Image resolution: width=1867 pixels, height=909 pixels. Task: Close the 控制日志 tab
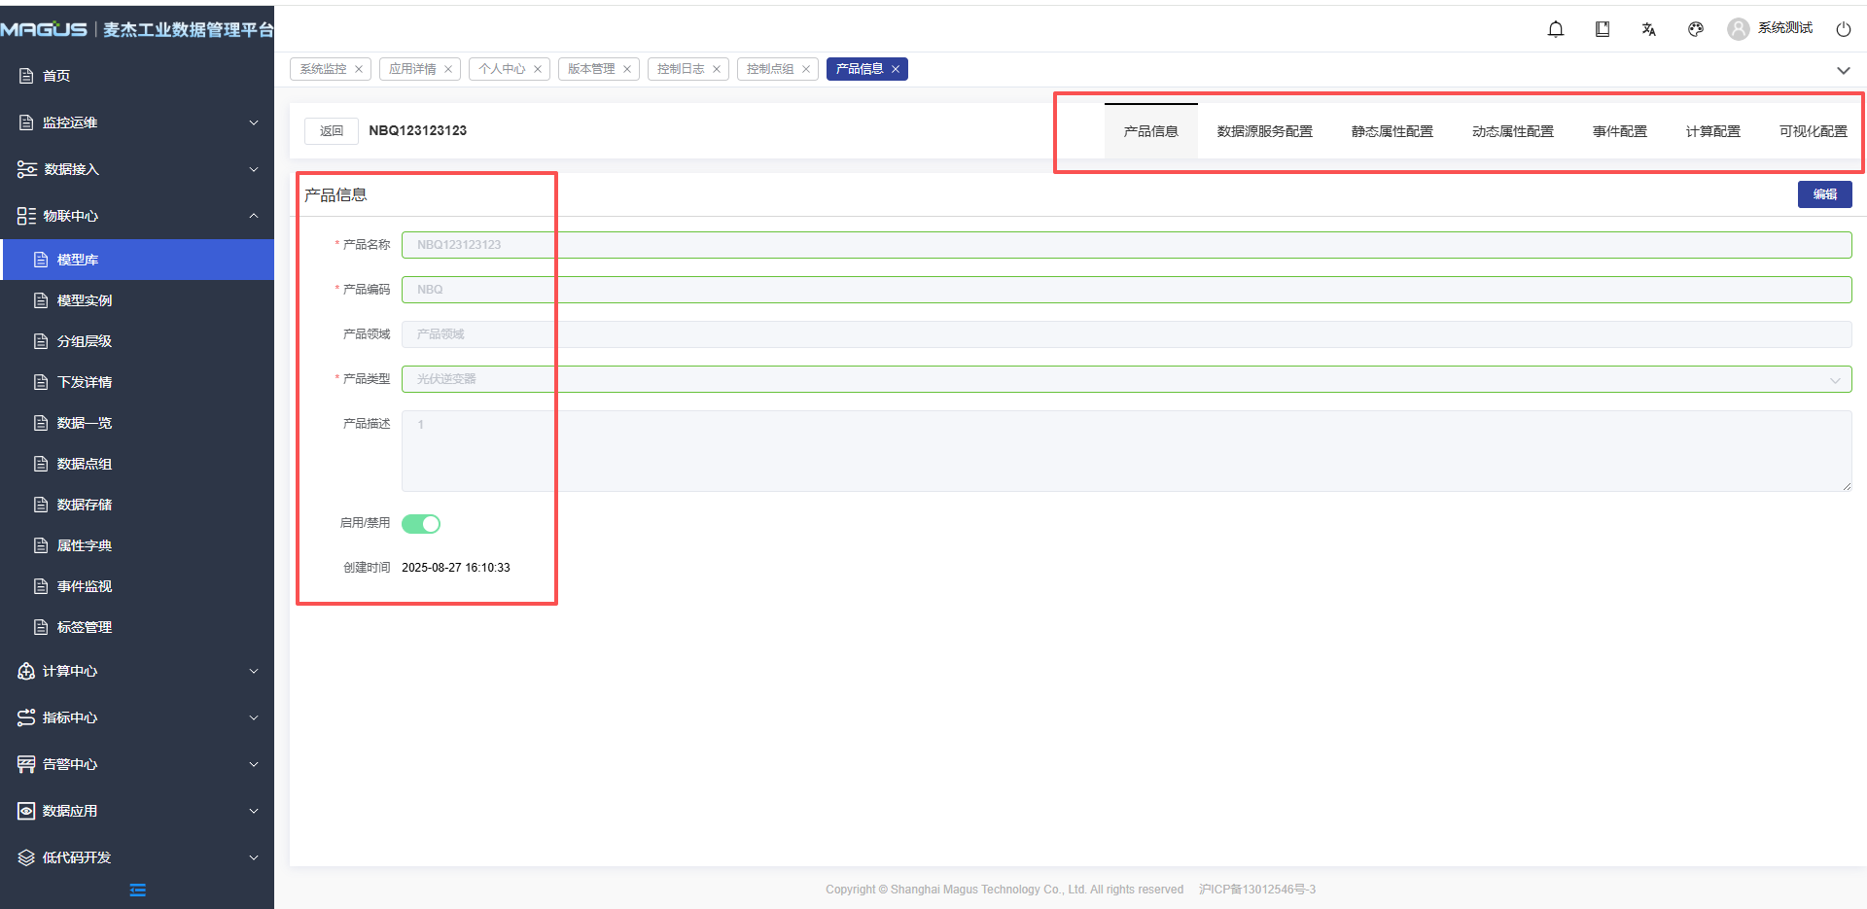pyautogui.click(x=717, y=69)
